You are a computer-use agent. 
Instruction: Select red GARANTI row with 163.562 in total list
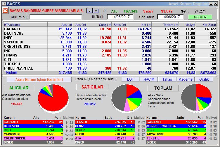(x=176, y=122)
